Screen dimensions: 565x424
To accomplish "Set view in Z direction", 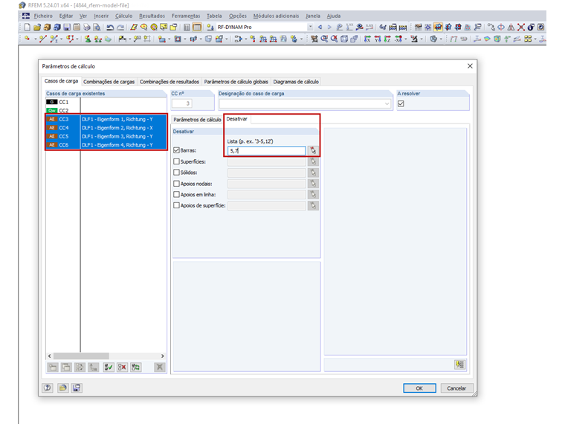I will pos(387,39).
